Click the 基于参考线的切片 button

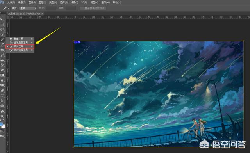93,8
